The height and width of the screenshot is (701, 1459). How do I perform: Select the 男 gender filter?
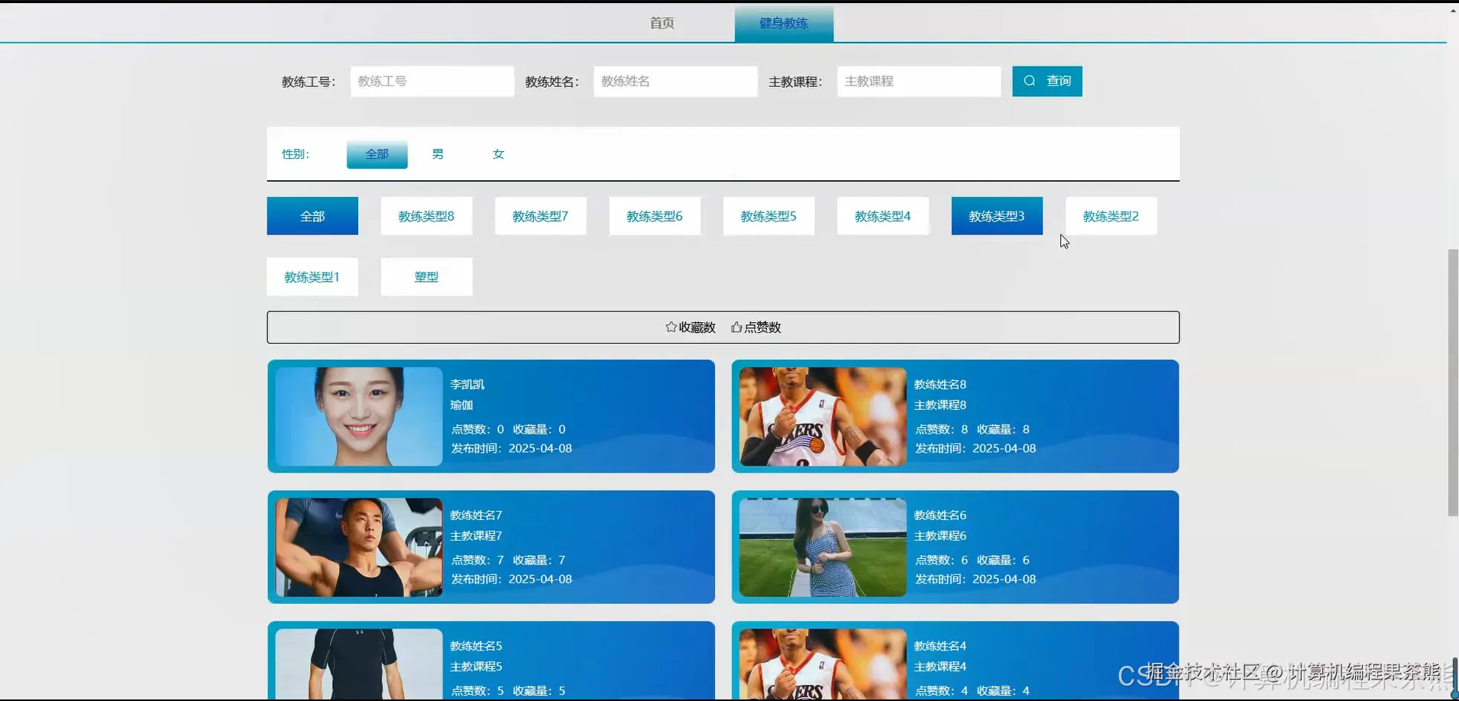tap(436, 153)
